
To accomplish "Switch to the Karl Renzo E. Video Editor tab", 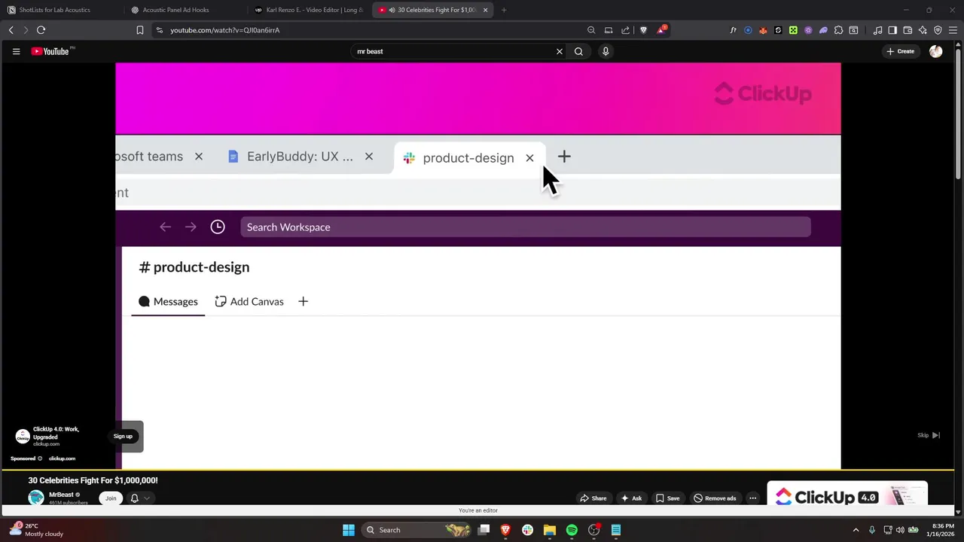I will click(309, 10).
